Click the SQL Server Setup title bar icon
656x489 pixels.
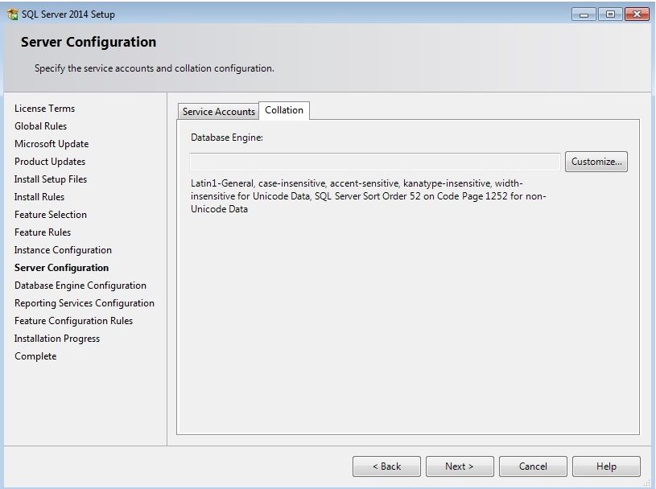pos(12,14)
